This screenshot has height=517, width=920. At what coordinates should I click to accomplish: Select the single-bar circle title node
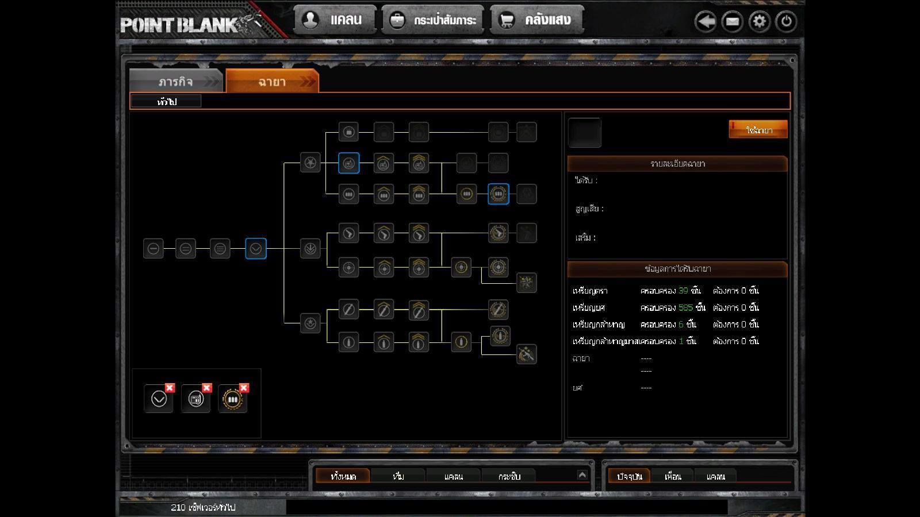154,249
